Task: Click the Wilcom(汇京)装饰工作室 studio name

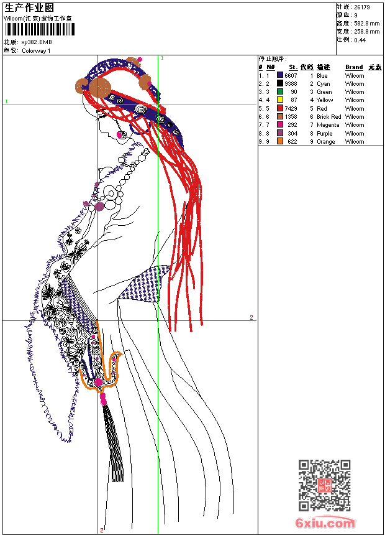Action: tap(37, 19)
